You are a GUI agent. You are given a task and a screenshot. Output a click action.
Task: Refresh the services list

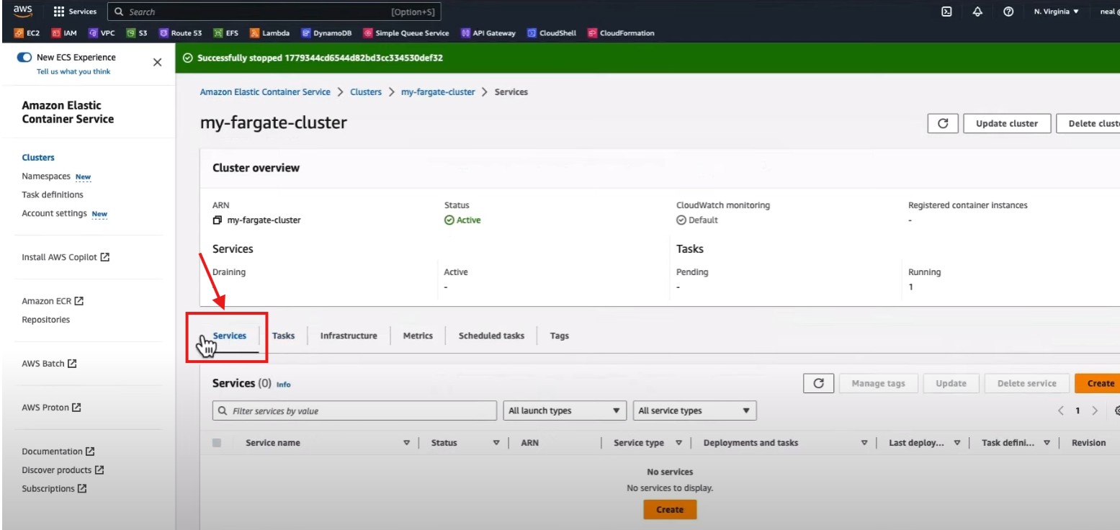click(x=818, y=383)
